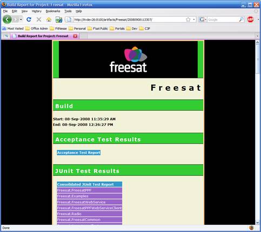This screenshot has height=232, width=261.
Task: Click the End: 08-Sep-2008 12:26:27 PM text
Action: [x=83, y=125]
